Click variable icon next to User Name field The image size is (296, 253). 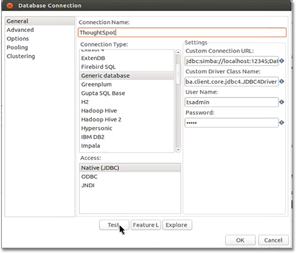(281, 102)
